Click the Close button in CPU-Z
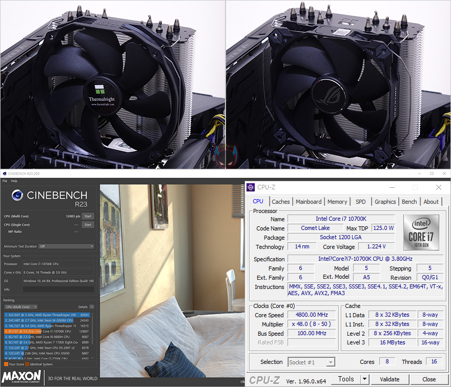This screenshot has height=387, width=451. point(429,379)
